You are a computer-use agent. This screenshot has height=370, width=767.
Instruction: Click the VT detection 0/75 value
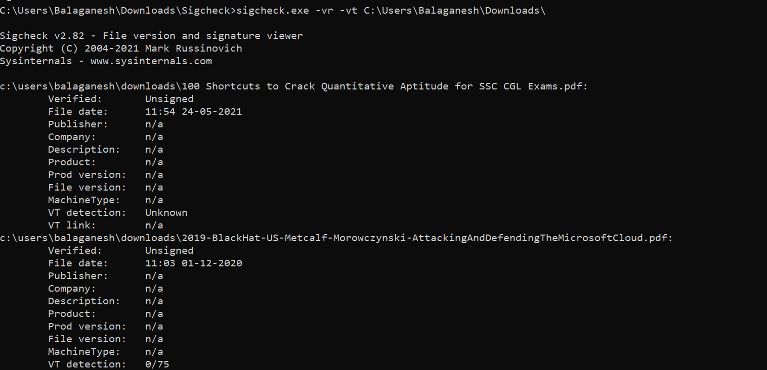click(x=157, y=364)
